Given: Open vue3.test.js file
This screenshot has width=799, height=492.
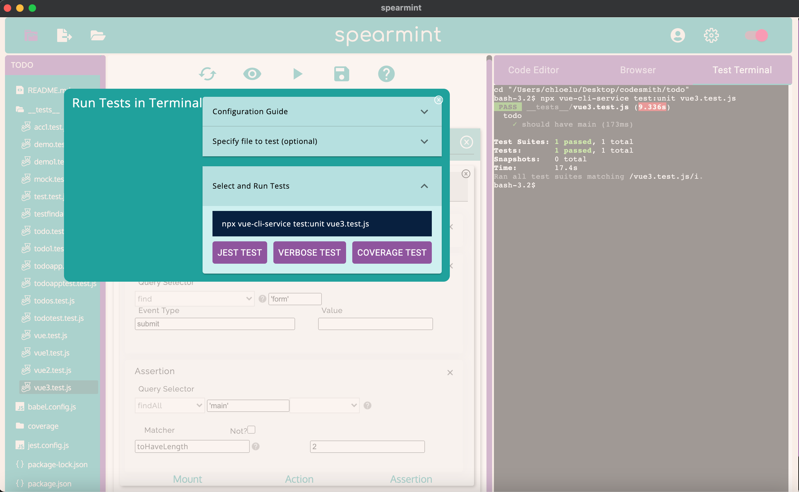Looking at the screenshot, I should tap(59, 387).
